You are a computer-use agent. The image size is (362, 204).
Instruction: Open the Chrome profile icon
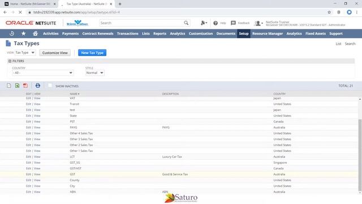click(x=349, y=12)
